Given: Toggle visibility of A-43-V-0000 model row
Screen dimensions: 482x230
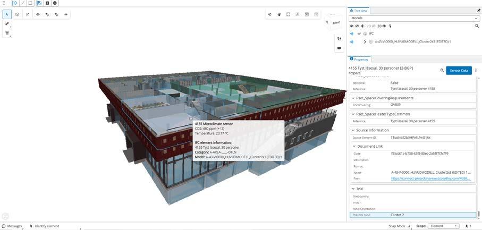Looking at the screenshot, I should coord(352,41).
